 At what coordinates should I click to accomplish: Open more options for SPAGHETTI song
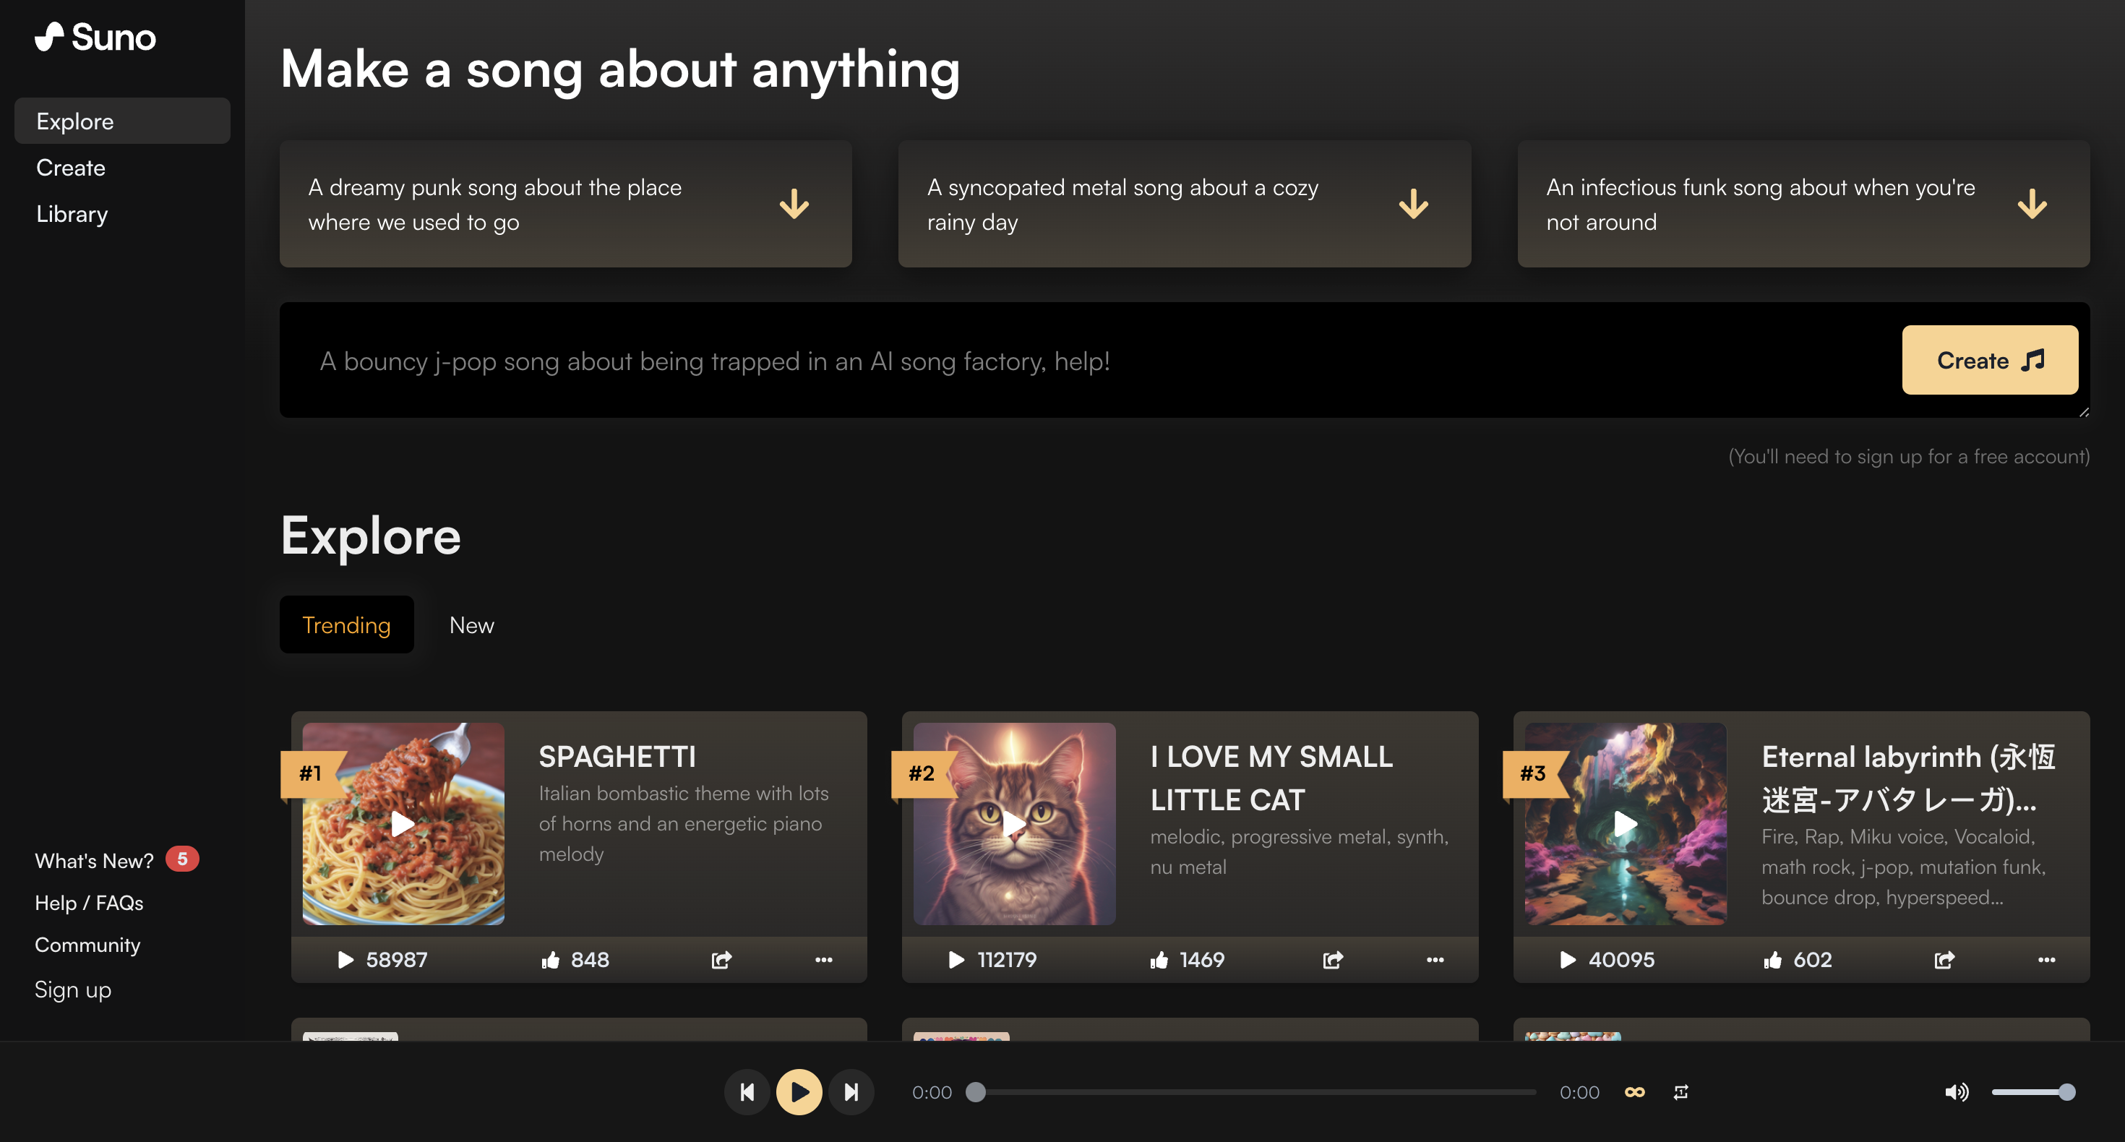[x=823, y=959]
